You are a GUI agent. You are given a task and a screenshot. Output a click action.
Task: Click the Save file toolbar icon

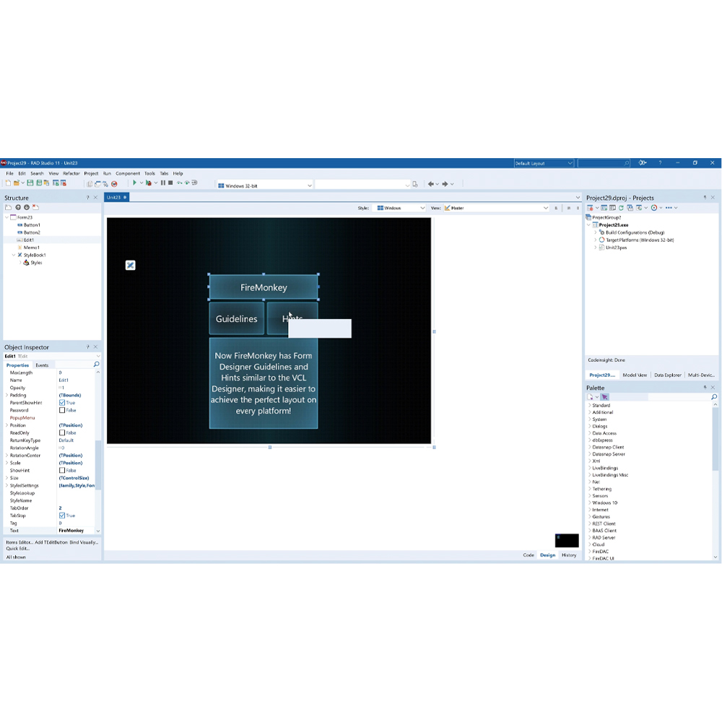30,183
